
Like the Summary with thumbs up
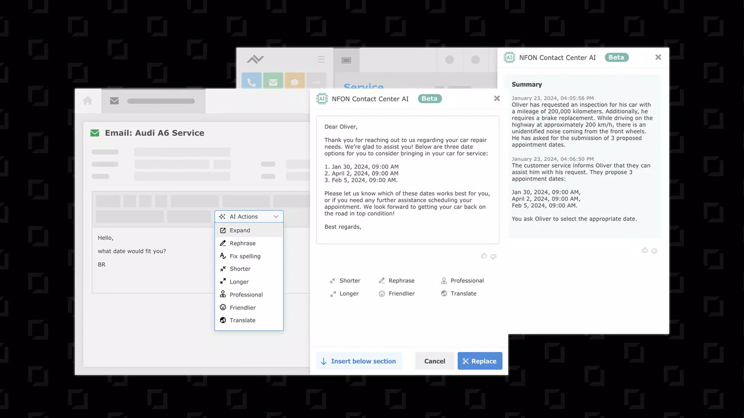point(645,250)
